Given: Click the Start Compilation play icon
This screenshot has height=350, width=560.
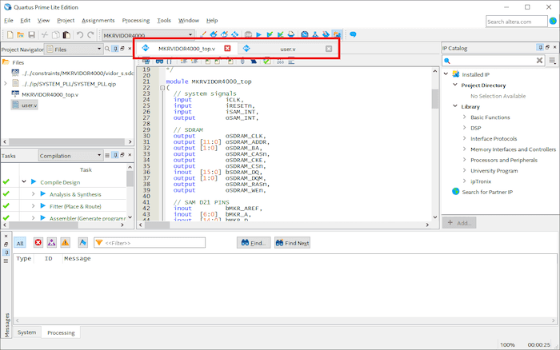Looking at the screenshot, I should 260,35.
